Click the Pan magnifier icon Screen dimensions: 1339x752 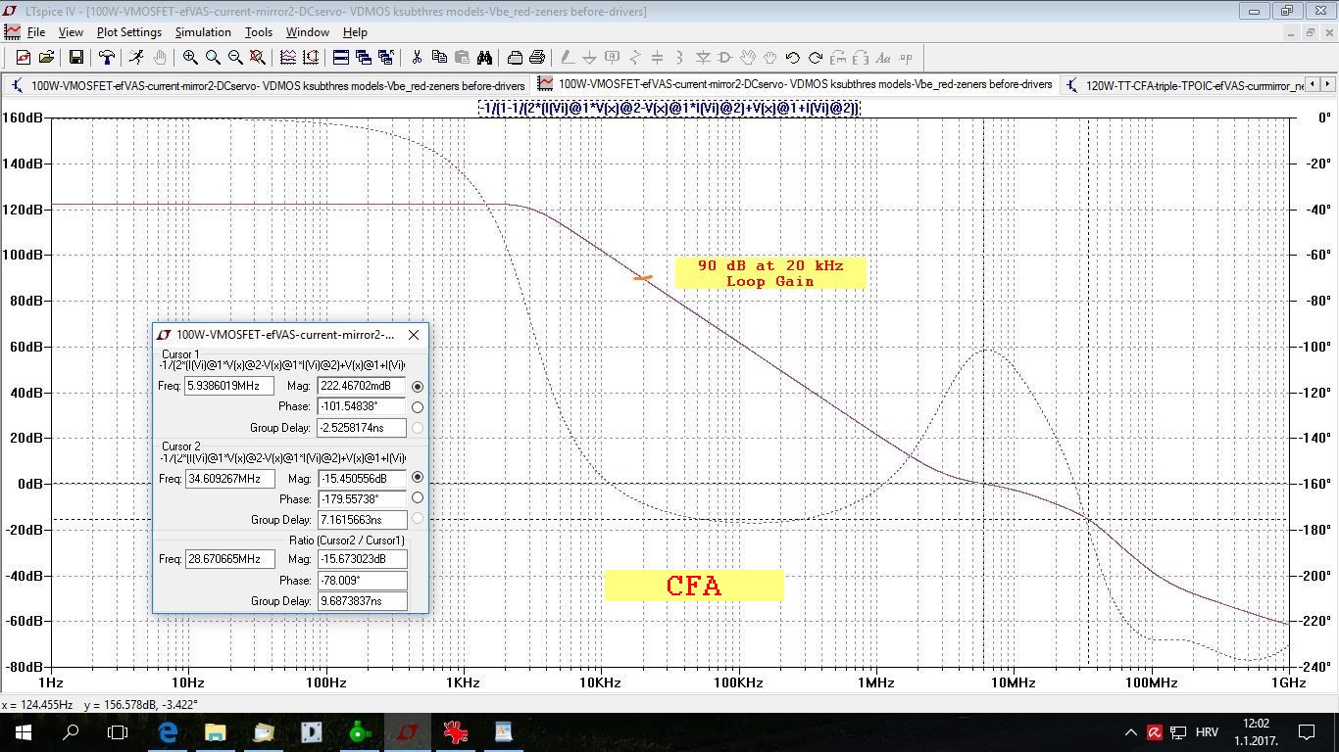[x=213, y=58]
